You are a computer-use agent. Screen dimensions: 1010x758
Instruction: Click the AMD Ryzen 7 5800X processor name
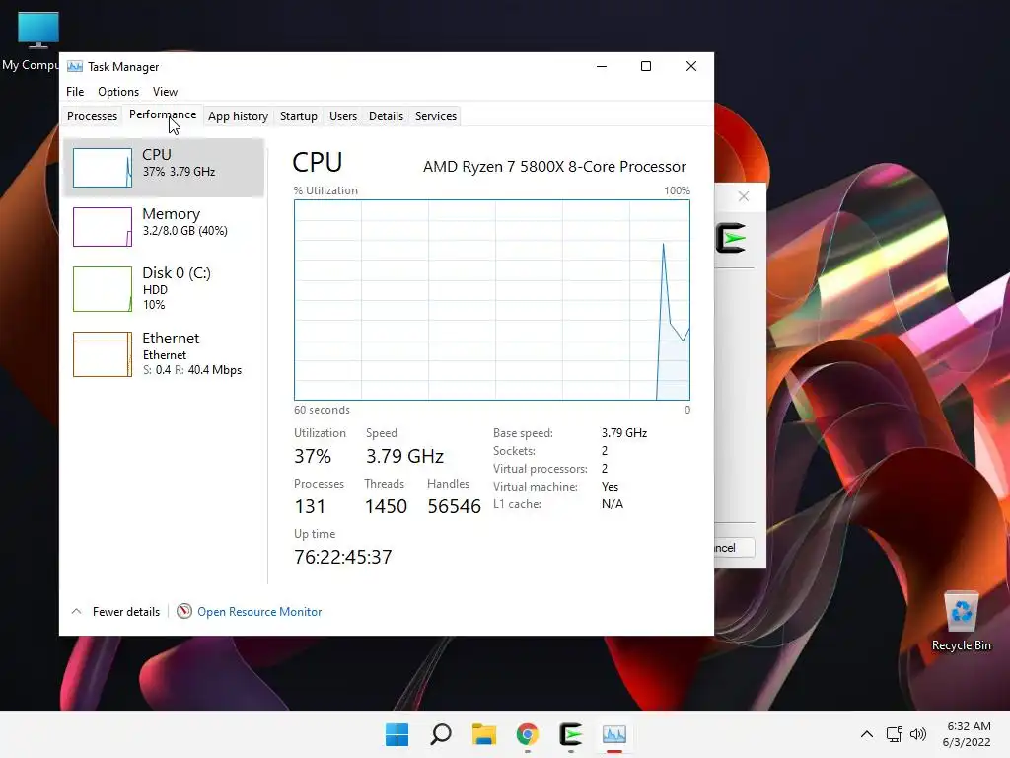click(x=554, y=166)
